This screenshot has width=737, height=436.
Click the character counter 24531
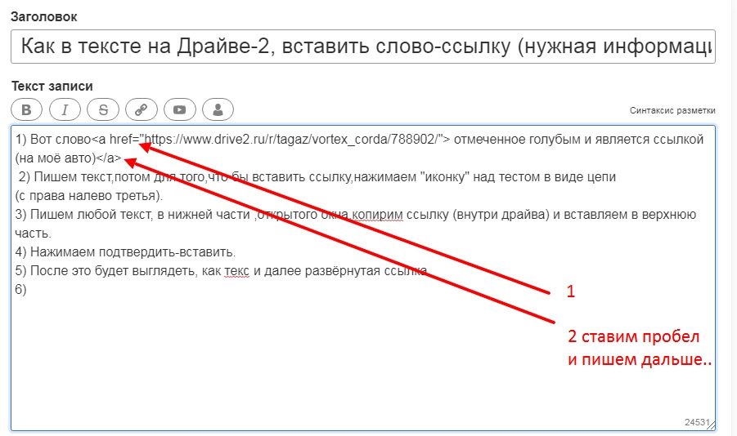click(696, 422)
